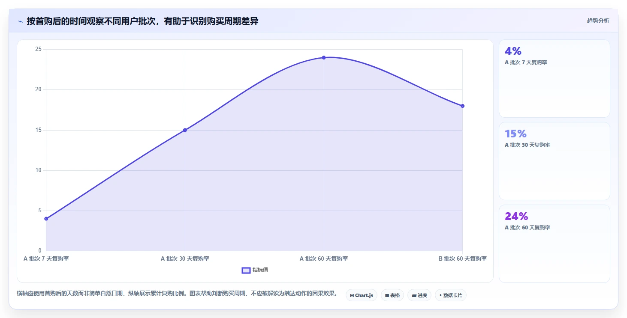
Task: Click the 24% value in third card
Action: [x=516, y=216]
